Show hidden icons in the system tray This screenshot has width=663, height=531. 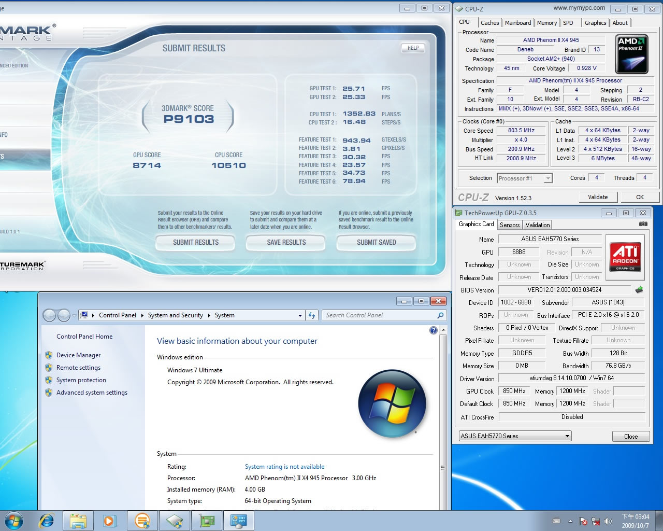click(570, 521)
